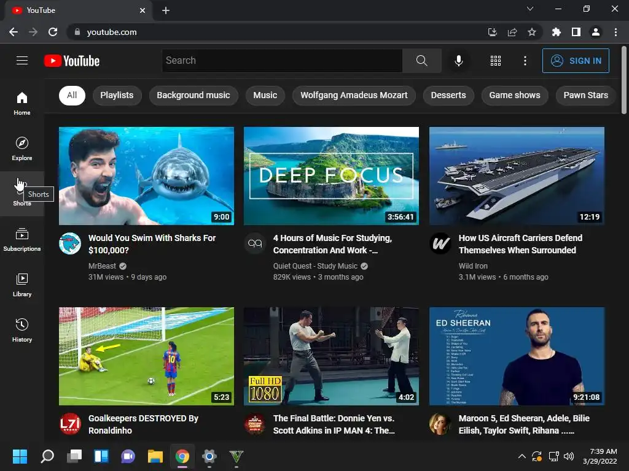Open Shorts in sidebar
The image size is (629, 471).
22,194
